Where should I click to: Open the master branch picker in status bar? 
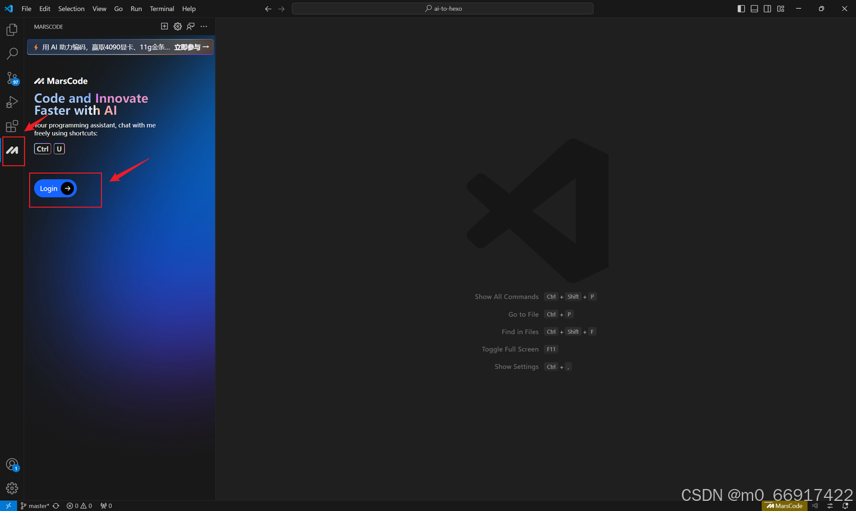coord(35,506)
